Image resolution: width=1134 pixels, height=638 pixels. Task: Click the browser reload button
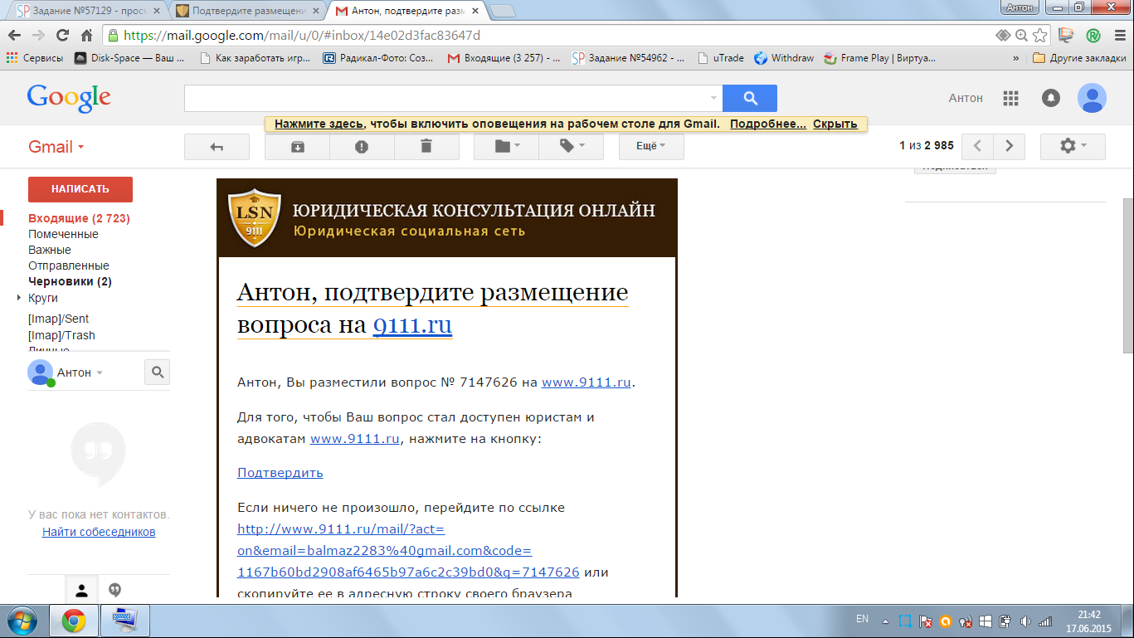pyautogui.click(x=63, y=36)
